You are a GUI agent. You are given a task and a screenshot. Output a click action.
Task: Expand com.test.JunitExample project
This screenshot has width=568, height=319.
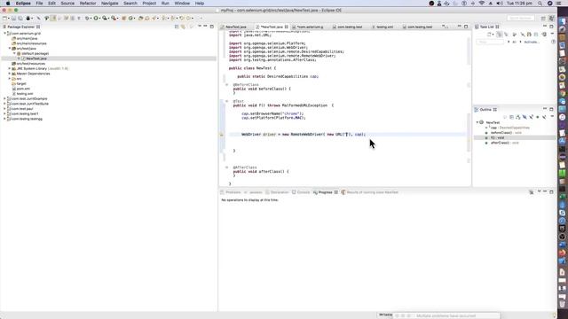4,98
